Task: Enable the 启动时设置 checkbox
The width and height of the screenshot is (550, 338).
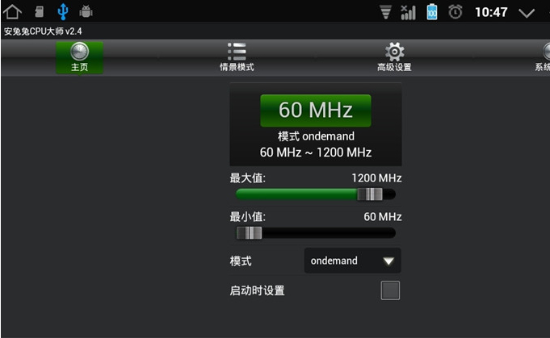Action: 390,290
